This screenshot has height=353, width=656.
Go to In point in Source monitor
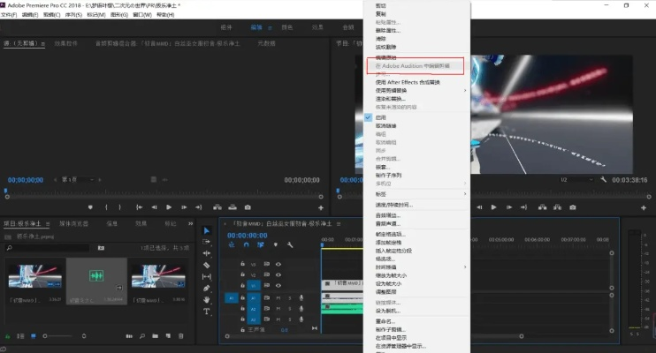click(139, 207)
